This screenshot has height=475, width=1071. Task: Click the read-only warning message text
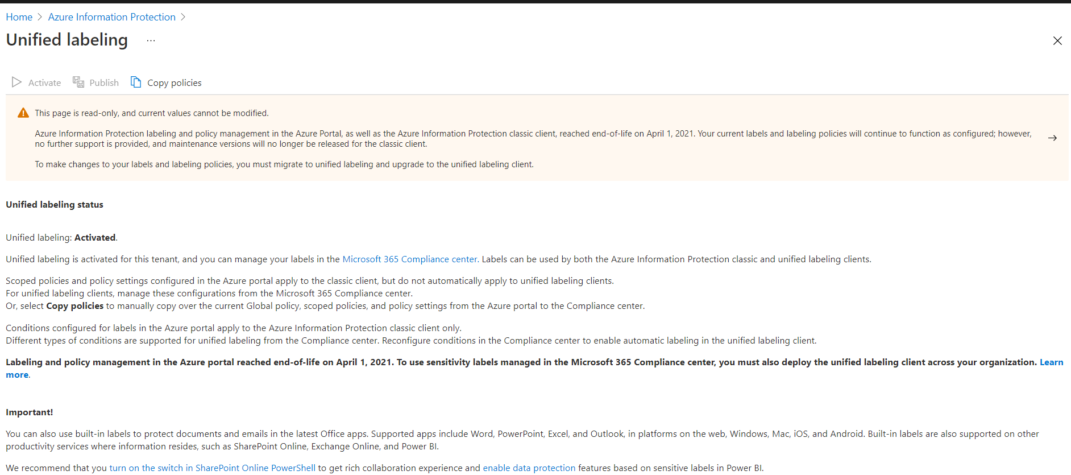(152, 113)
